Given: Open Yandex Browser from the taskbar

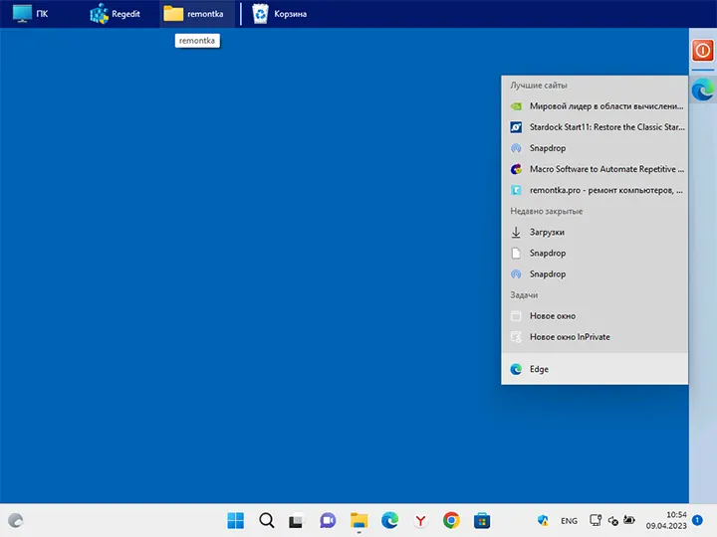Looking at the screenshot, I should coord(420,520).
